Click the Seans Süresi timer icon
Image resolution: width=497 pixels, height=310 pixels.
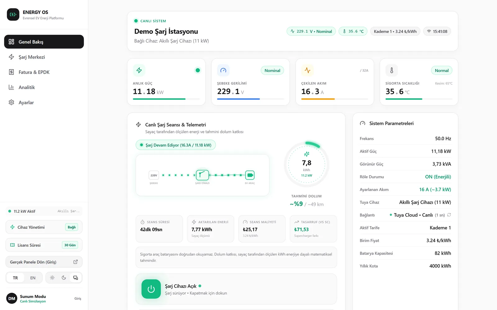click(x=143, y=222)
